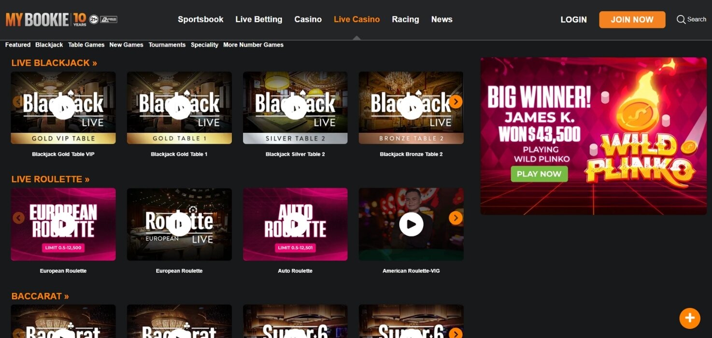The image size is (712, 338).
Task: Select the Table Games category tab
Action: [x=86, y=45]
